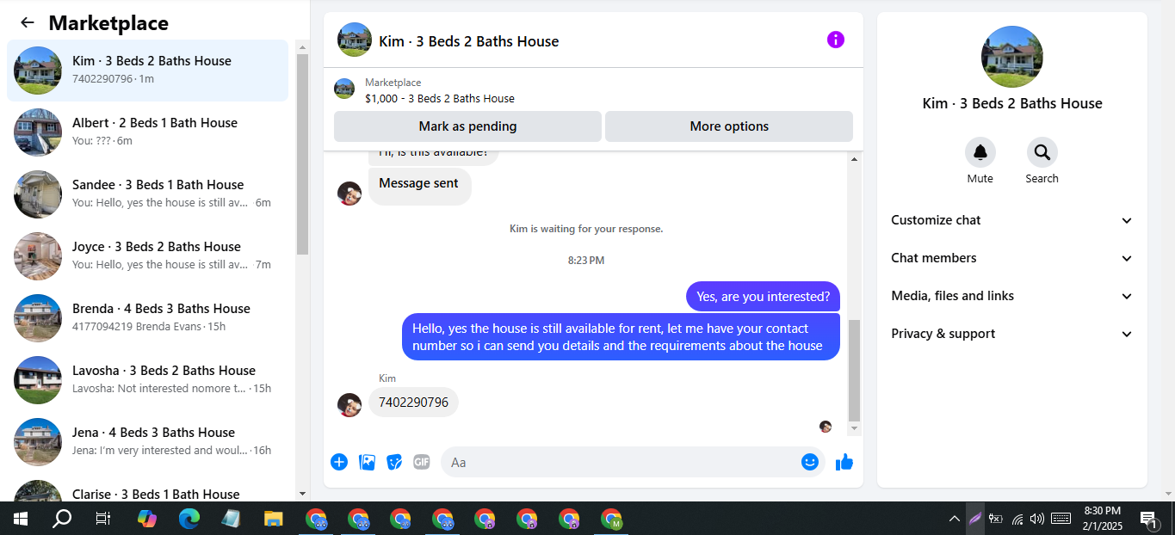1175x535 pixels.
Task: Attach a photo with the image icon
Action: (367, 462)
